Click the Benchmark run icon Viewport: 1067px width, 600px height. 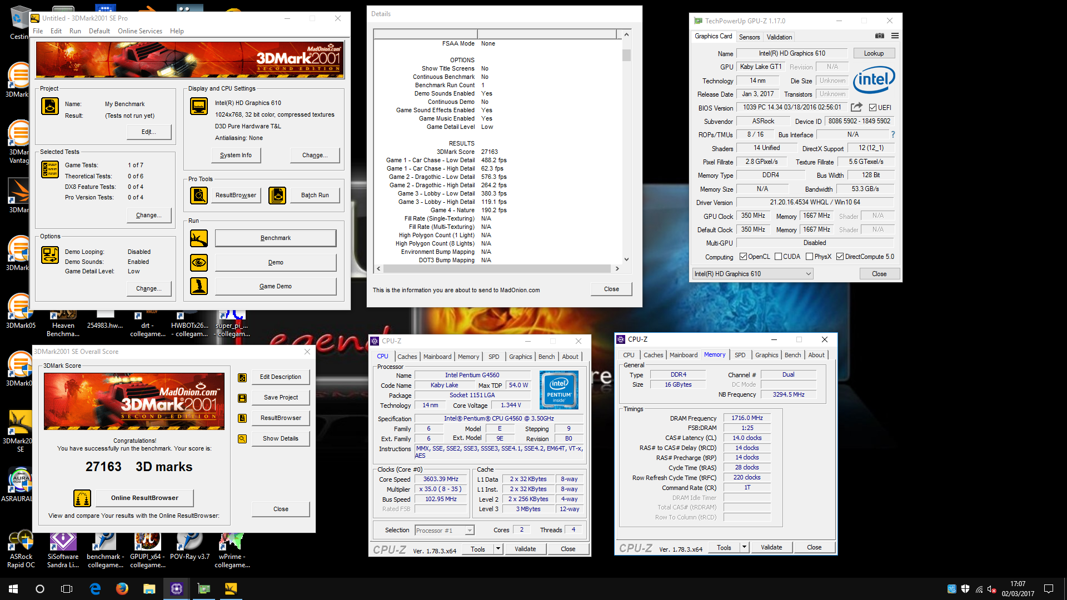(x=199, y=238)
